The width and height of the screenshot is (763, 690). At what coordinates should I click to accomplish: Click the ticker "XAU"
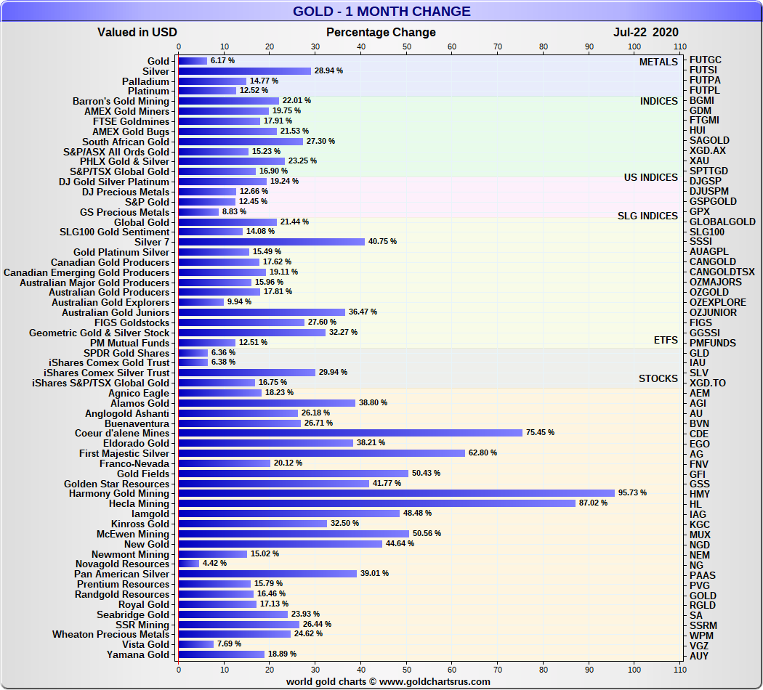[x=699, y=161]
